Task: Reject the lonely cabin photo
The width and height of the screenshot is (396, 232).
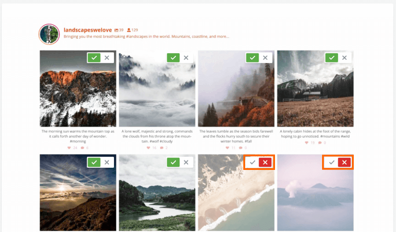Action: (x=345, y=58)
